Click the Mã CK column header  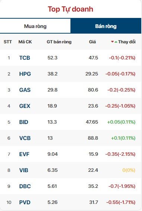pos(25,42)
